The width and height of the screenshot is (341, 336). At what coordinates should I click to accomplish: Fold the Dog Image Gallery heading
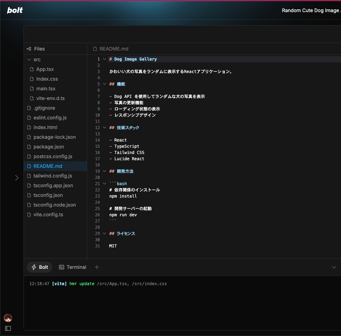pos(104,59)
